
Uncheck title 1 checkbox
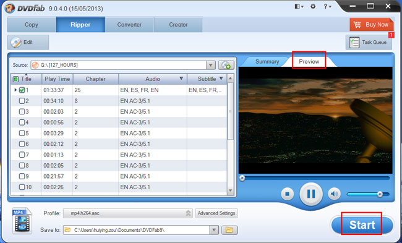(22, 90)
